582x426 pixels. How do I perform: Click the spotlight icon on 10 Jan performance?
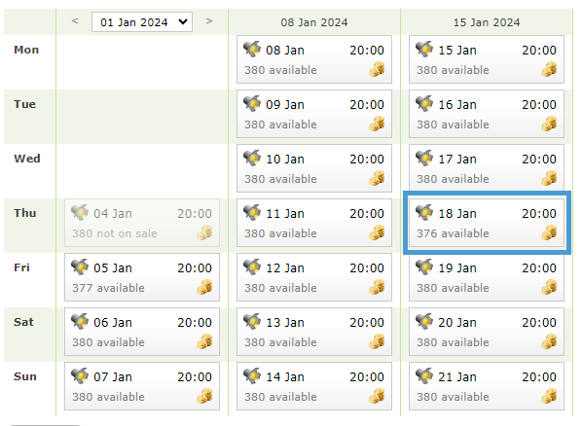tap(252, 158)
